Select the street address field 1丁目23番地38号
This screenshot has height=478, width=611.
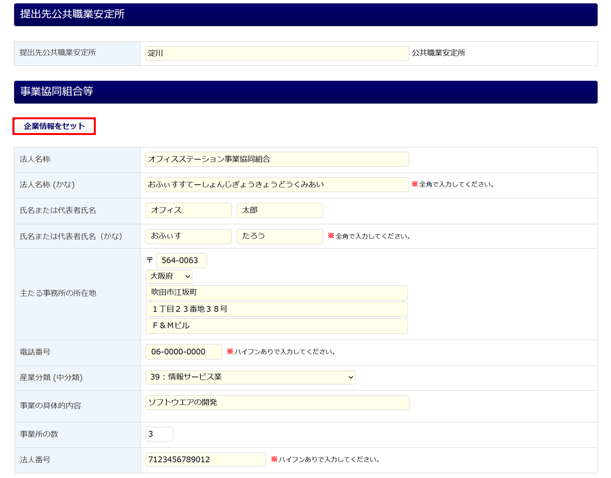click(x=276, y=309)
